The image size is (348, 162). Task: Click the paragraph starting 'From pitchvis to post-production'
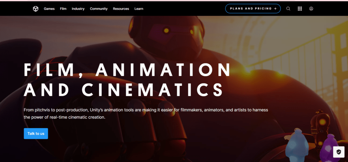(146, 113)
